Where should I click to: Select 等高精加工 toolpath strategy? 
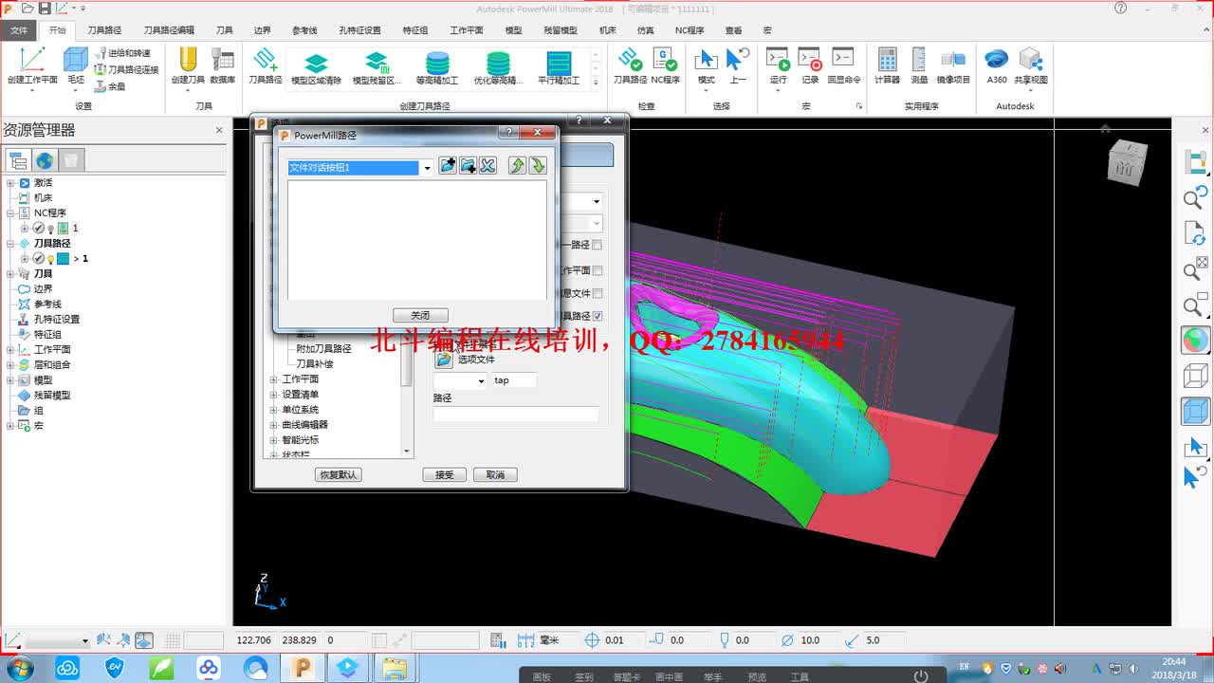pyautogui.click(x=437, y=68)
